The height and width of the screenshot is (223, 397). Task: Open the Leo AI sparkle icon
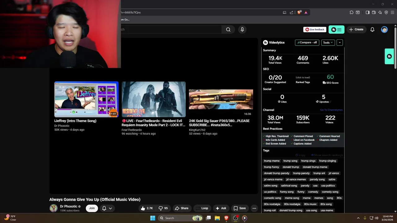click(x=380, y=12)
